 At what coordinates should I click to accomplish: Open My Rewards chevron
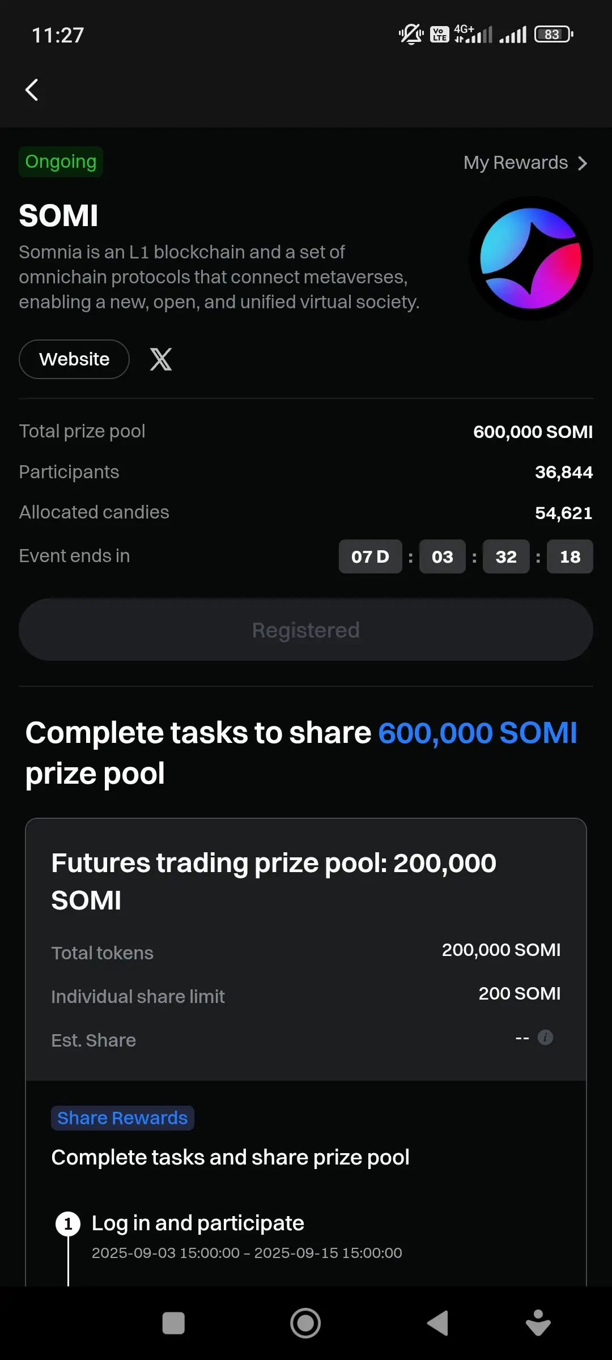click(583, 163)
